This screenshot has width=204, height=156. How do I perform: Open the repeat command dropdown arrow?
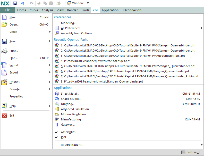tap(63, 3)
